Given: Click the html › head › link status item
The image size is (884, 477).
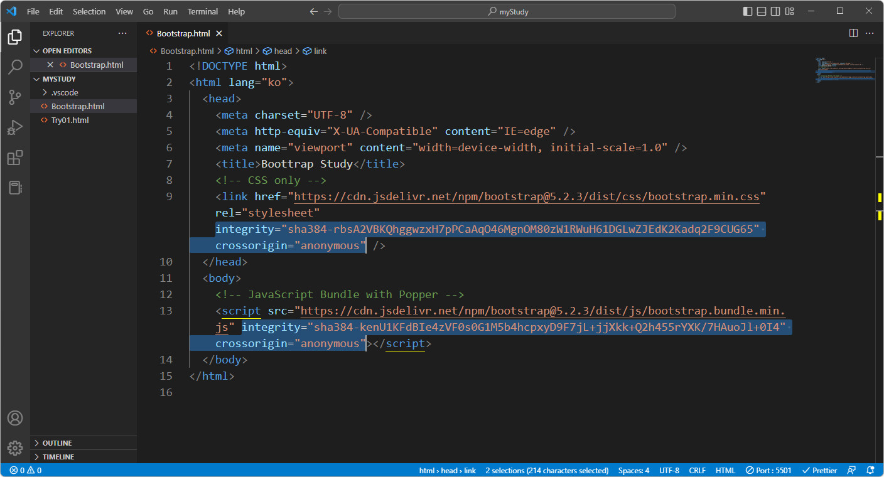Looking at the screenshot, I should coord(448,470).
